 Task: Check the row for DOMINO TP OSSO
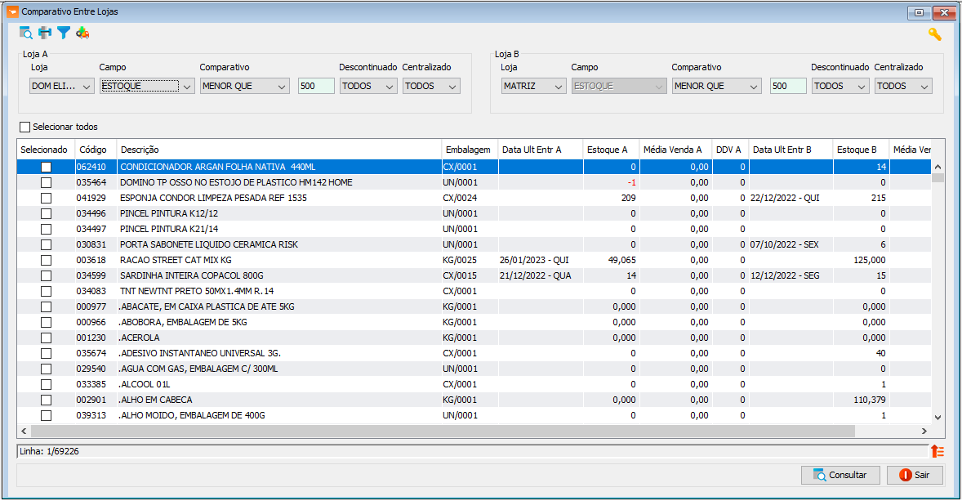46,182
